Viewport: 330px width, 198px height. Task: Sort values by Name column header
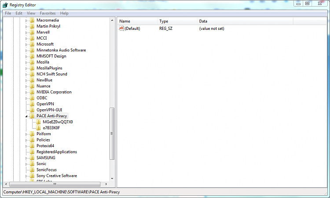[x=137, y=21]
